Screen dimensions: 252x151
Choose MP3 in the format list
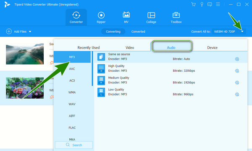[72, 57]
